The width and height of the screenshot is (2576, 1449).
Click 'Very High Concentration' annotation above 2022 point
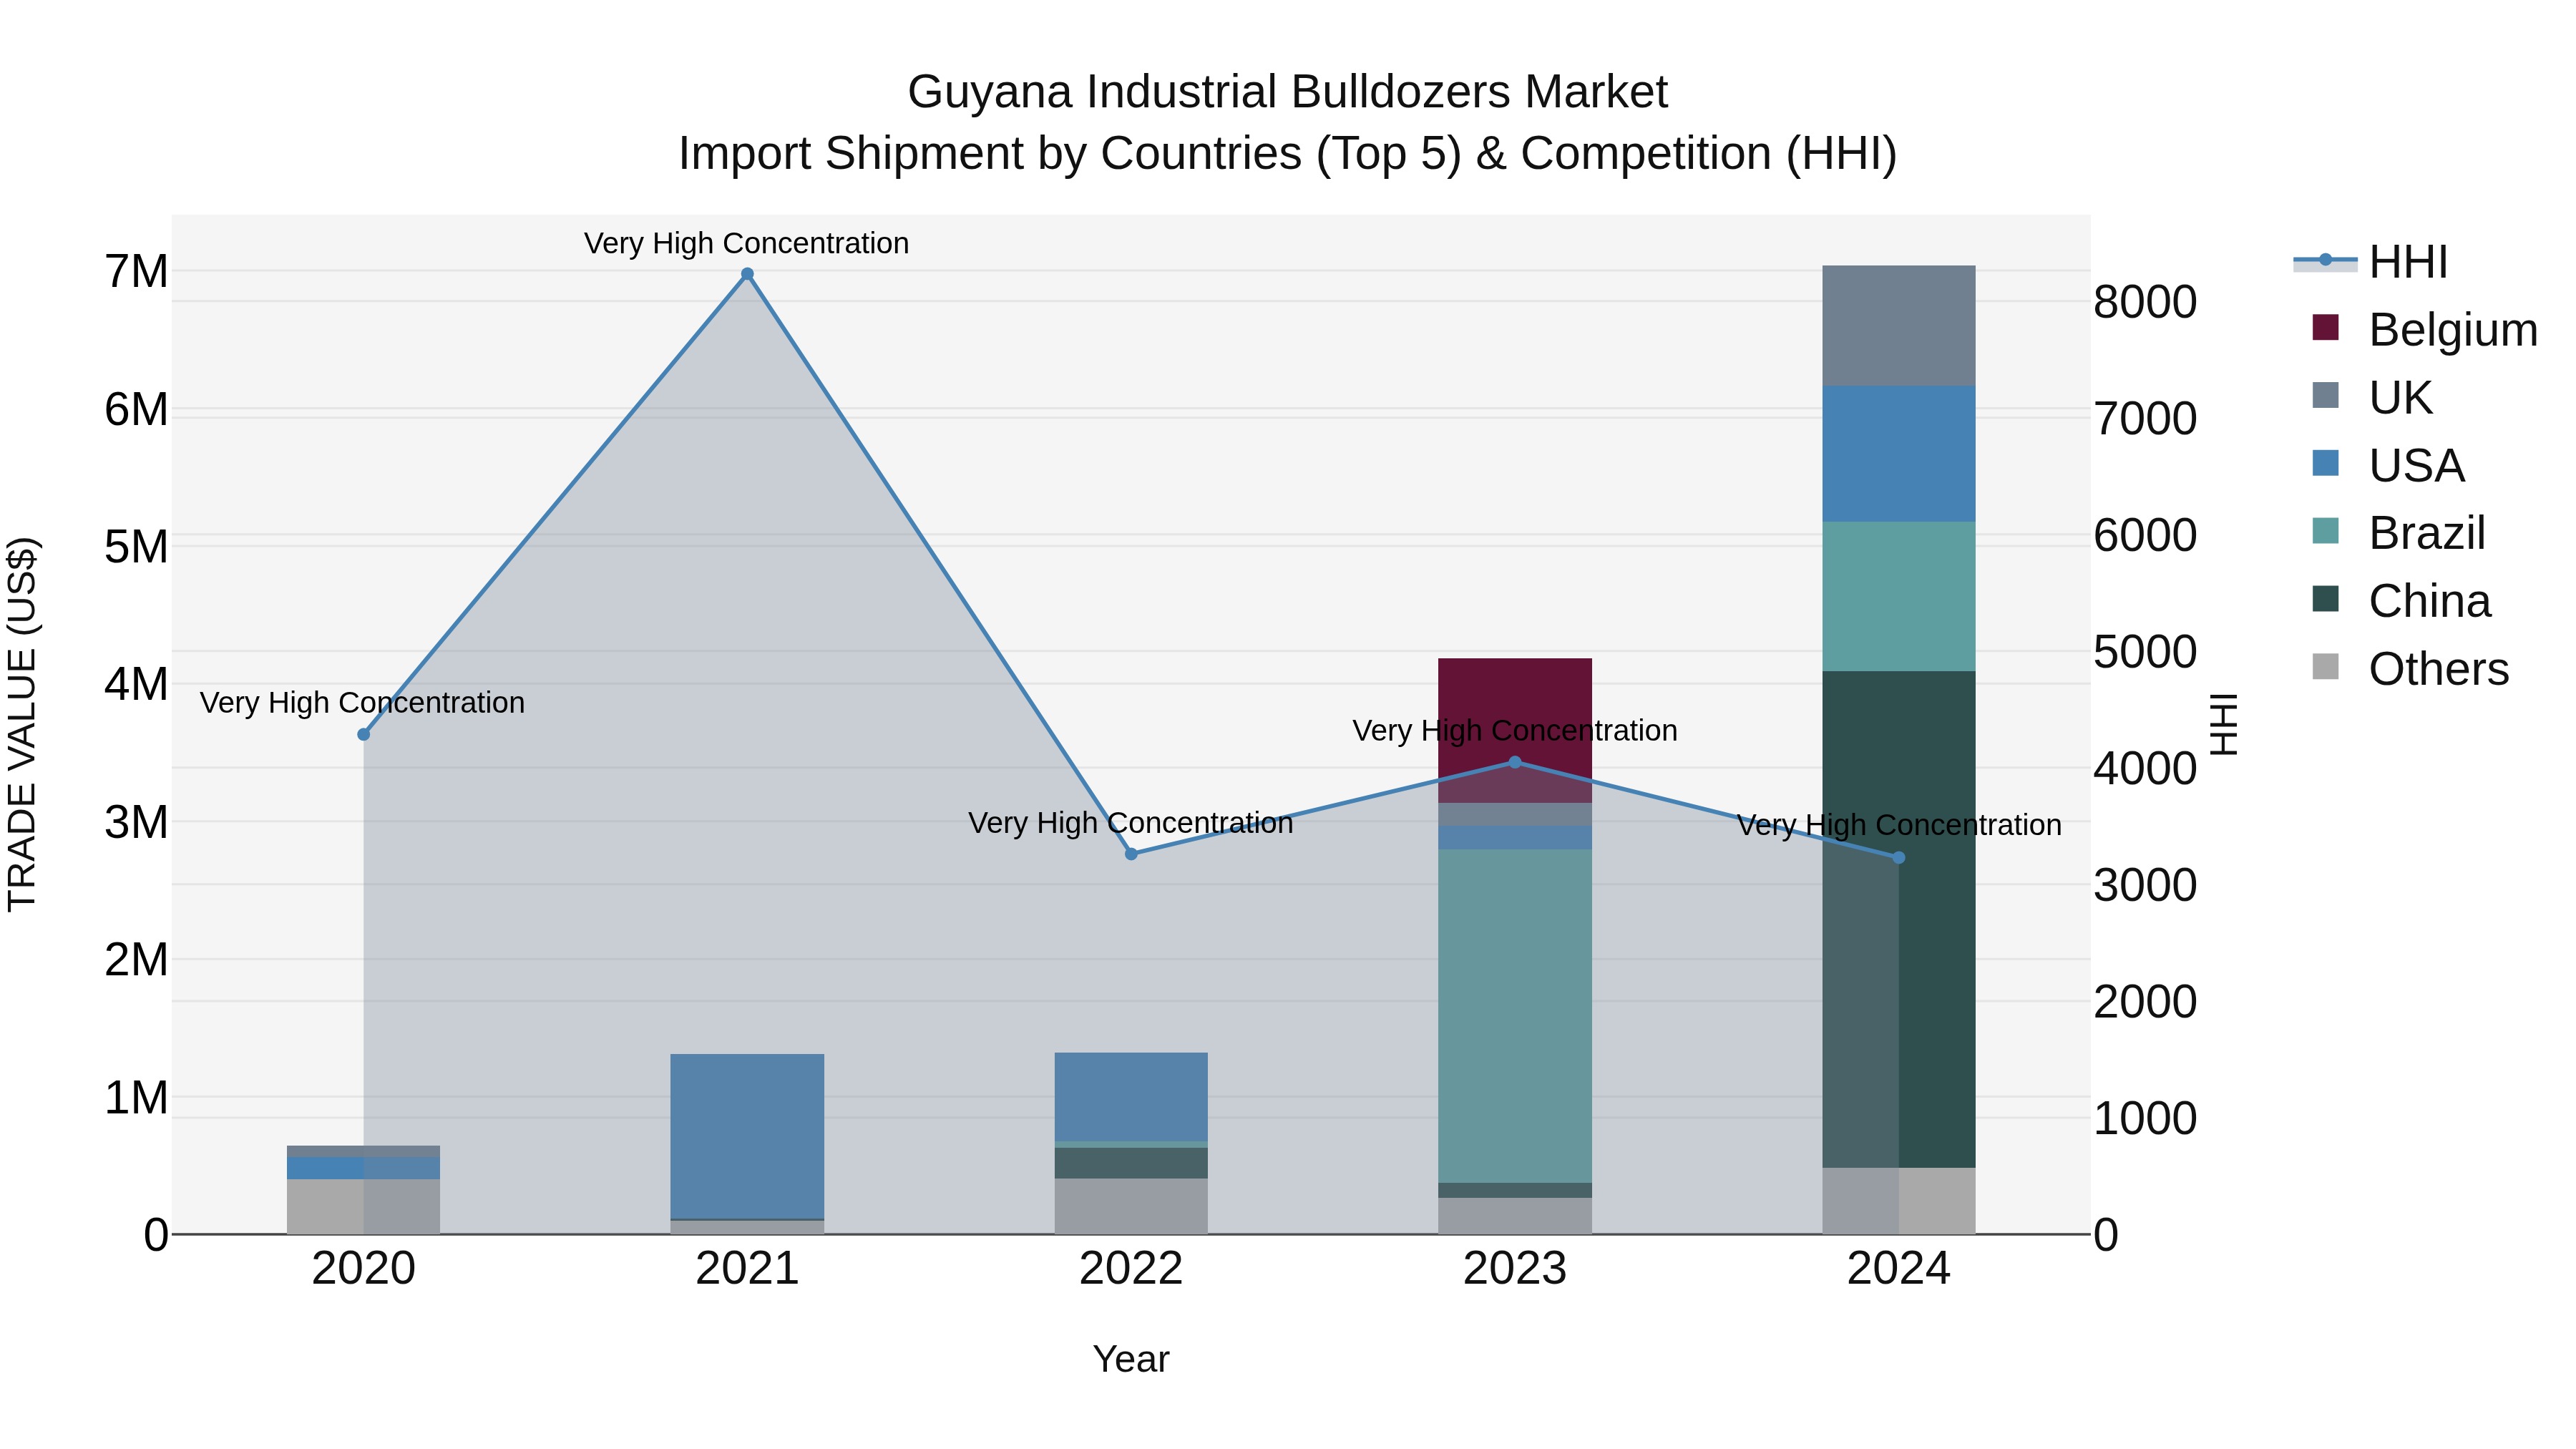(1131, 823)
